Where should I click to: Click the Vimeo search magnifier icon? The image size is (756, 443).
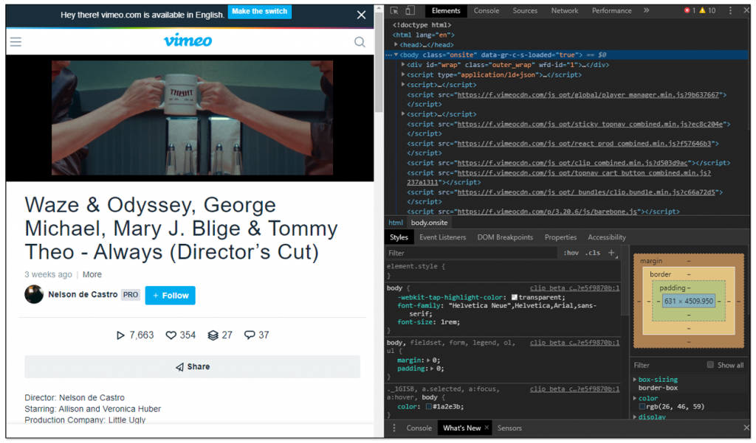[360, 42]
